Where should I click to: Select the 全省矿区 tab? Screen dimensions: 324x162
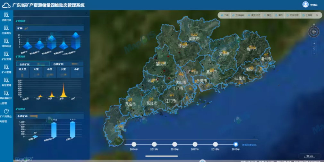[33, 64]
